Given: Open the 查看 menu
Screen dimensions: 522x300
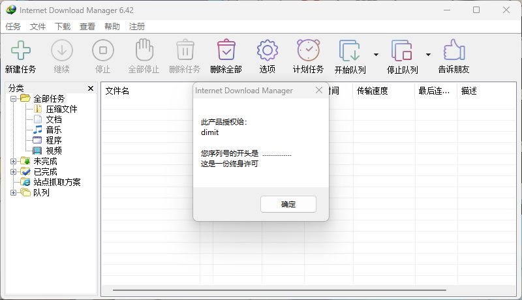Looking at the screenshot, I should [87, 27].
